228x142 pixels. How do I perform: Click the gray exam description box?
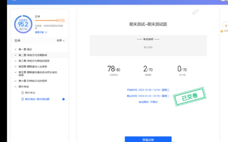[148, 45]
